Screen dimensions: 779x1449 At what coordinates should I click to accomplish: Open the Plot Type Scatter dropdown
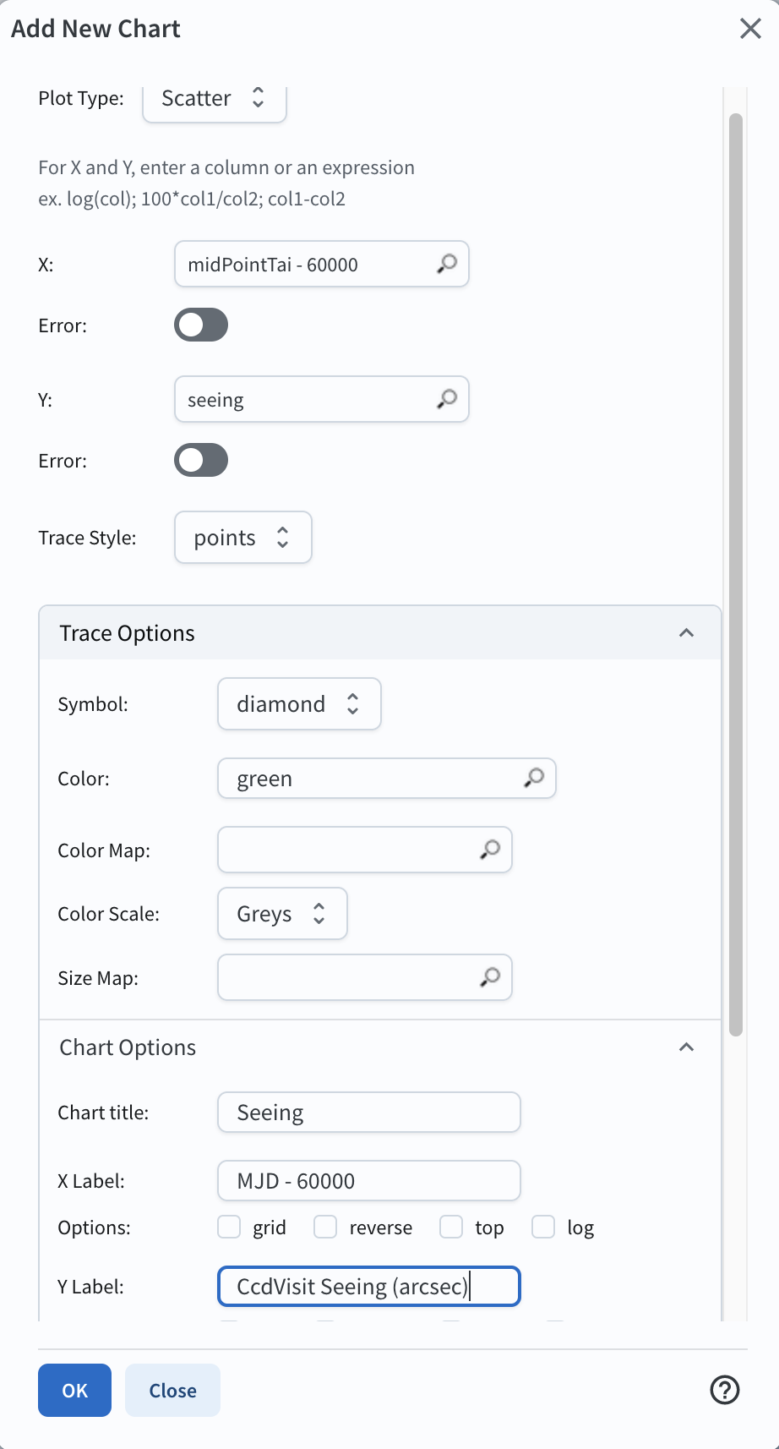[x=214, y=99]
